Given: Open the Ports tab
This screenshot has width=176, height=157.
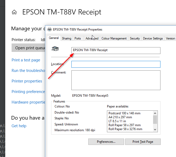Looking at the screenshot, I should (78, 38).
